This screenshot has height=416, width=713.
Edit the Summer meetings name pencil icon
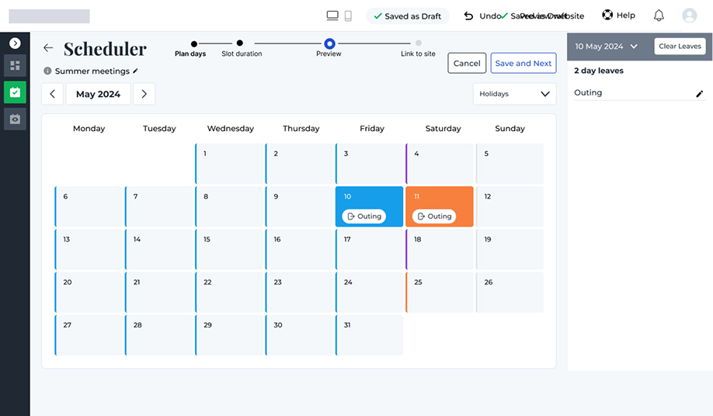click(136, 71)
